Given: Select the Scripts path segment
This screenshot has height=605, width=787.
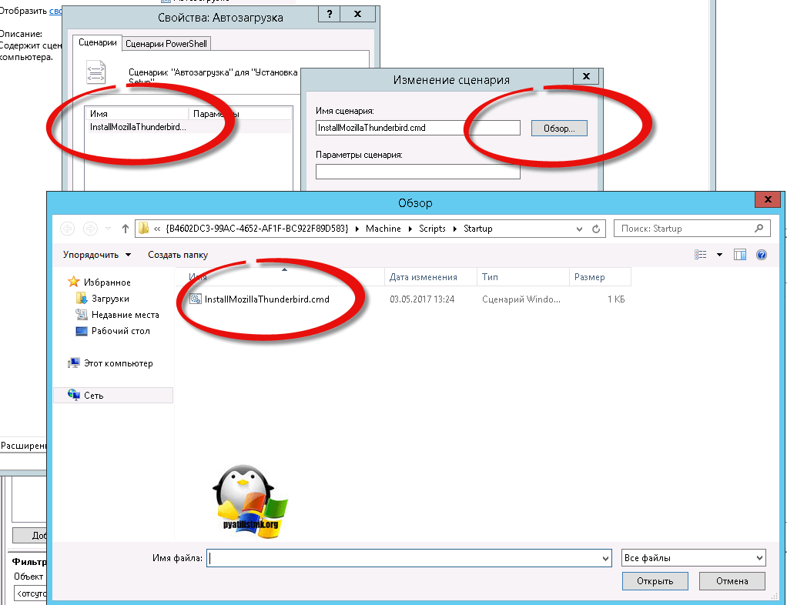Looking at the screenshot, I should pyautogui.click(x=432, y=229).
